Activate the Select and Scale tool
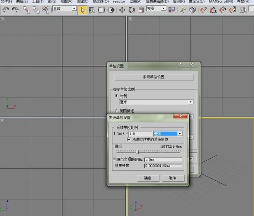This screenshot has width=254, height=216. (141, 10)
